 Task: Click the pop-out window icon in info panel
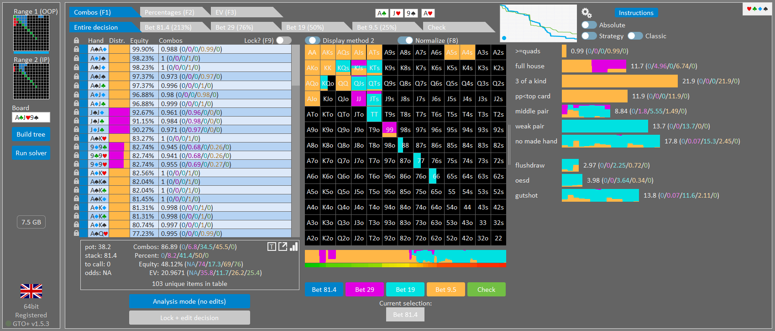(283, 246)
